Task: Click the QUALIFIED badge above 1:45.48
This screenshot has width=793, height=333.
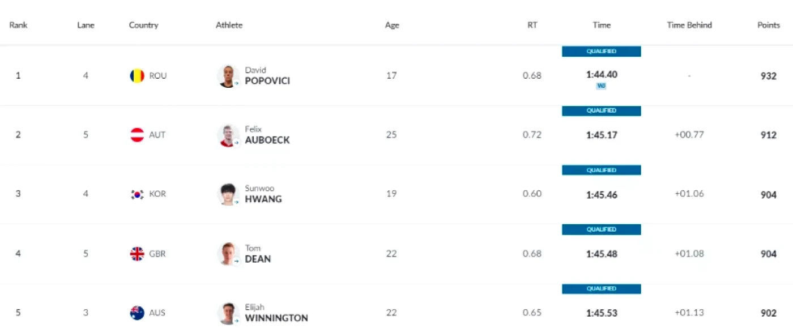Action: 602,229
